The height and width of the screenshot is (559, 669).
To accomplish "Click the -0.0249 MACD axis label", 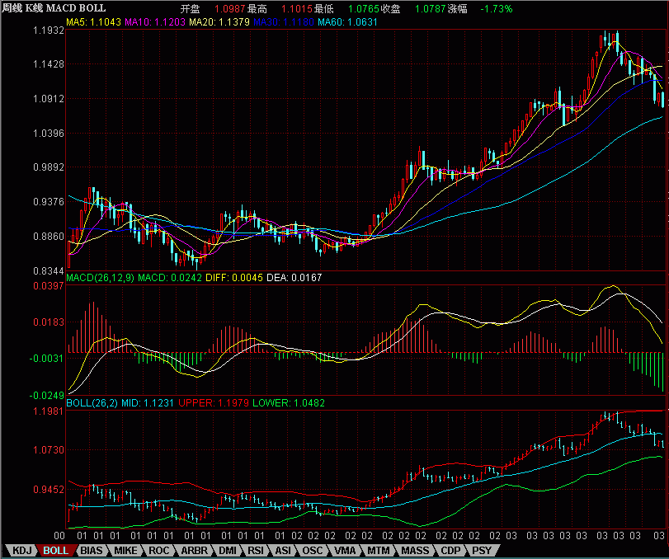I will click(46, 395).
